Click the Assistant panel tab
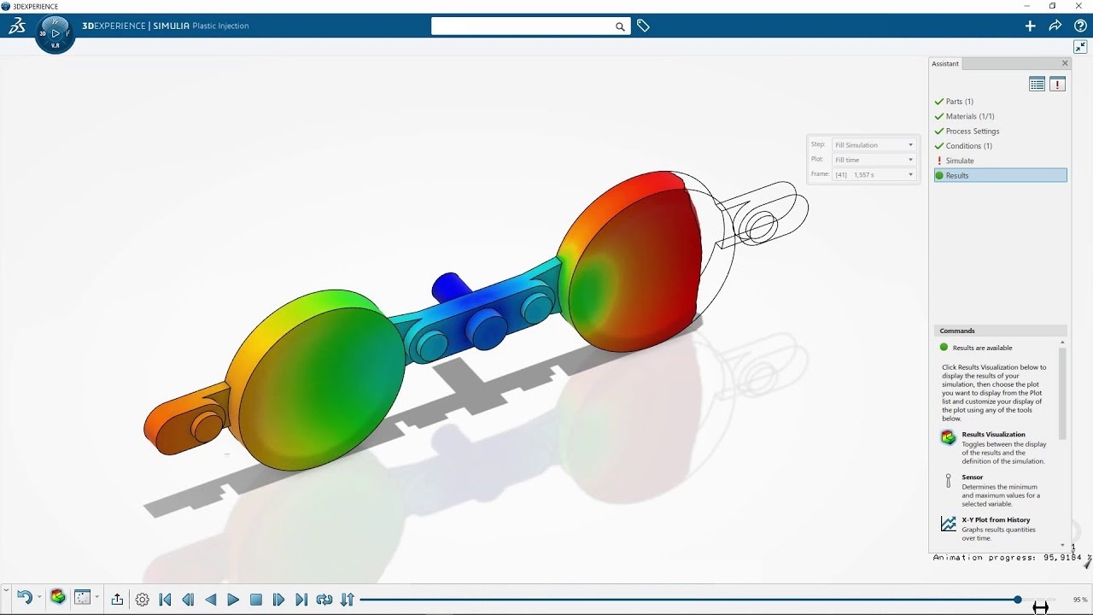This screenshot has width=1093, height=615. click(945, 64)
